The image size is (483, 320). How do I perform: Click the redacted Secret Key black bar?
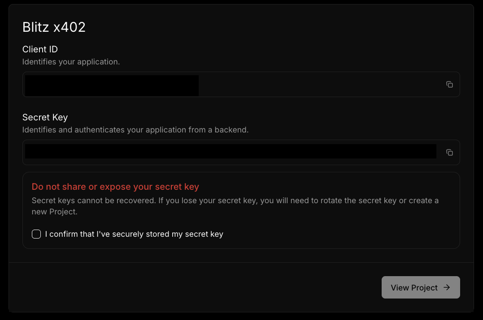pos(230,151)
